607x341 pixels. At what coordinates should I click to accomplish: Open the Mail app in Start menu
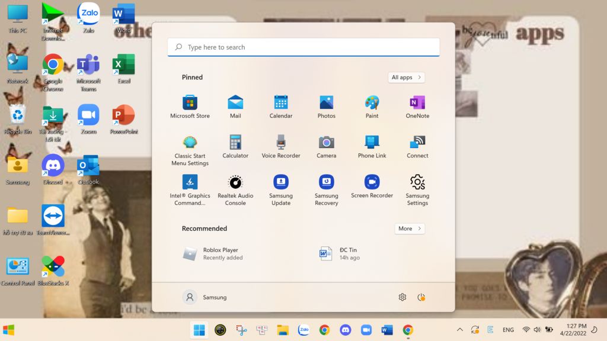(235, 107)
